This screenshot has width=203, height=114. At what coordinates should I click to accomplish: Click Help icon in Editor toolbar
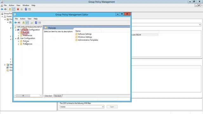(x=36, y=22)
